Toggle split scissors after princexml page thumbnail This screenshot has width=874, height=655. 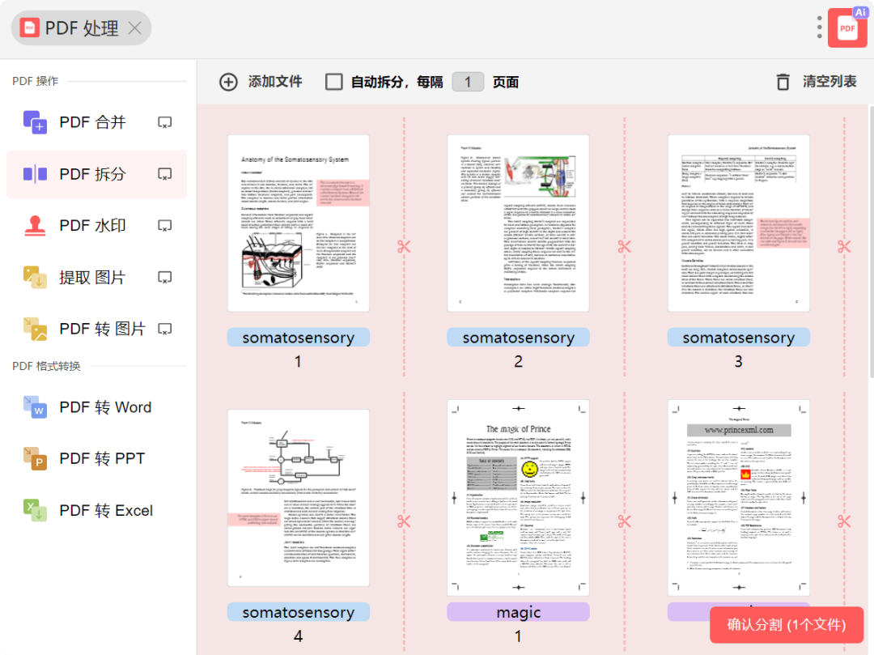point(844,521)
